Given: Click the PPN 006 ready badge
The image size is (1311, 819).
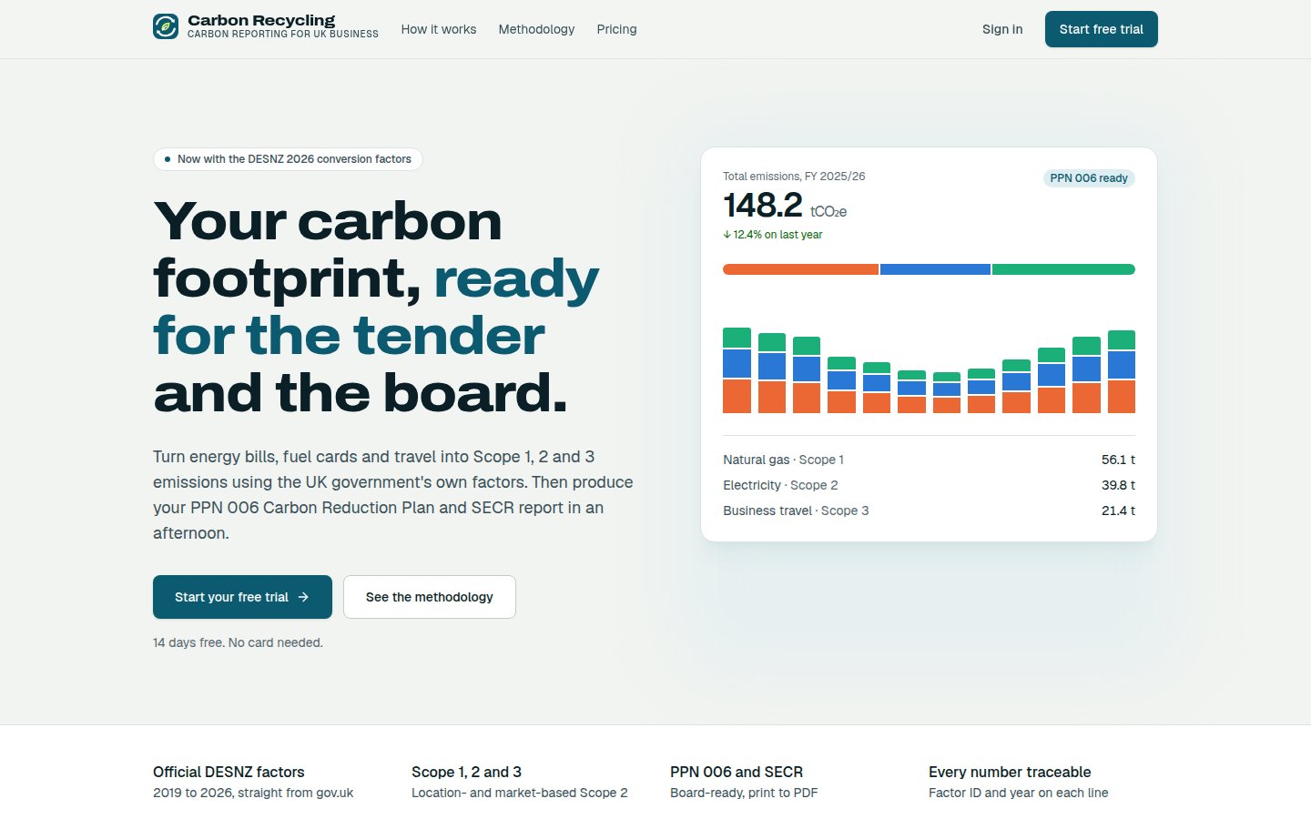Looking at the screenshot, I should coord(1089,178).
